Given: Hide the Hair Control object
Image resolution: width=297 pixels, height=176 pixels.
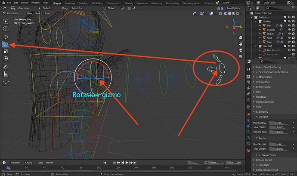Looking at the screenshot, I should (289, 50).
